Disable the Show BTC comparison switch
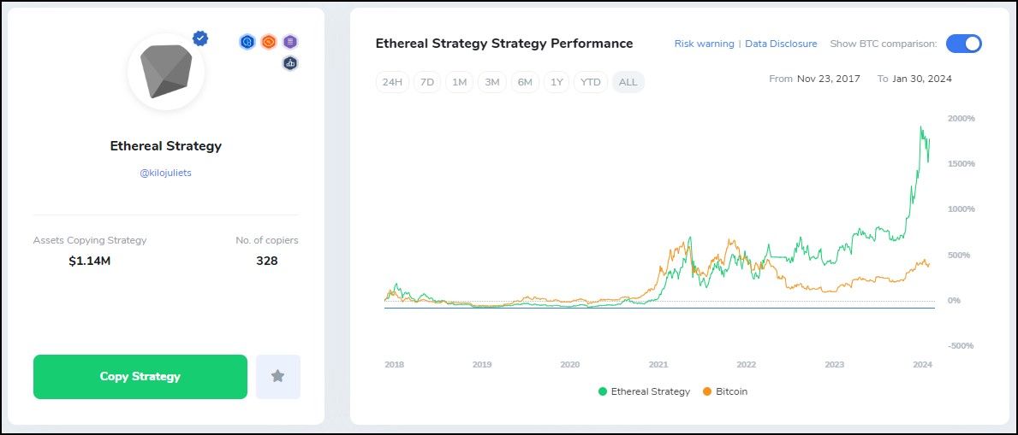The height and width of the screenshot is (435, 1018). (963, 44)
